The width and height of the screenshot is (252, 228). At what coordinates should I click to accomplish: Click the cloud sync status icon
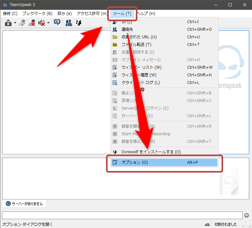207,225
